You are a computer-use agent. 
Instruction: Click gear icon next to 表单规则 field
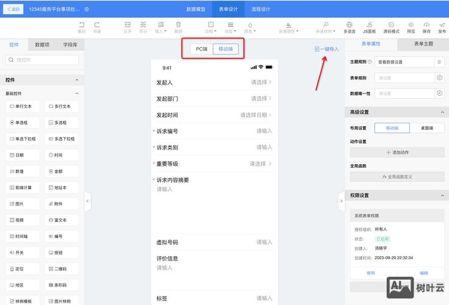click(x=440, y=77)
